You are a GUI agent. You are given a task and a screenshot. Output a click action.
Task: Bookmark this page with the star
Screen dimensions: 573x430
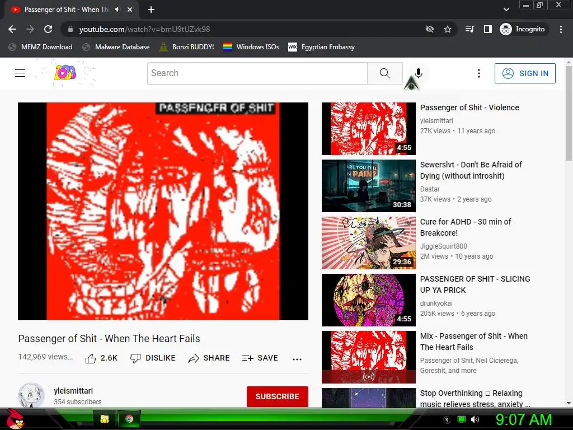[448, 29]
